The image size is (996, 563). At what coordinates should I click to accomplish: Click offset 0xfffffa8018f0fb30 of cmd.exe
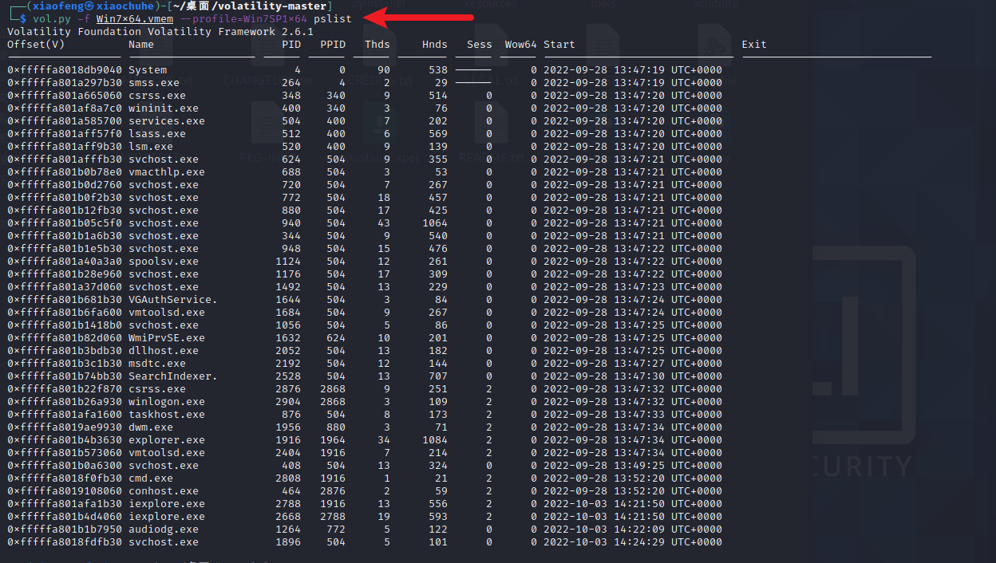tap(65, 478)
